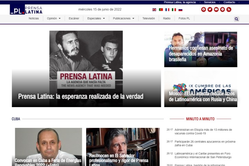The image size is (249, 166).
Task: Open El Salvador profesionalismo article card
Action: point(123,147)
